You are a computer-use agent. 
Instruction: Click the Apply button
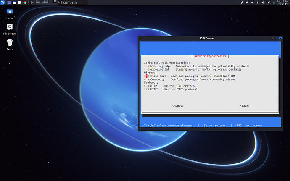(178, 106)
